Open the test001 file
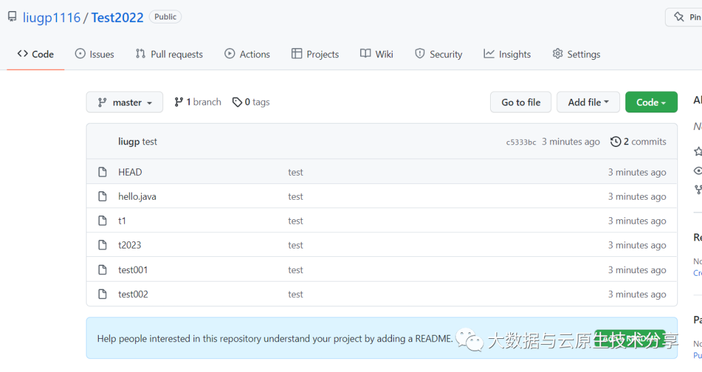Viewport: 702px width, 372px height. coord(133,270)
